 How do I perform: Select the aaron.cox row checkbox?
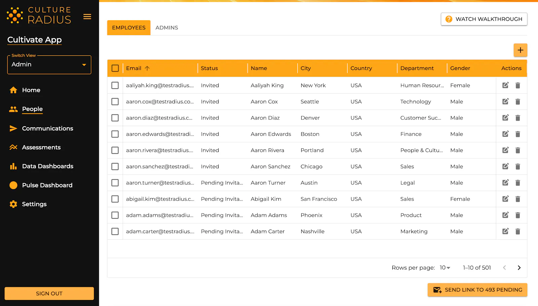(115, 102)
